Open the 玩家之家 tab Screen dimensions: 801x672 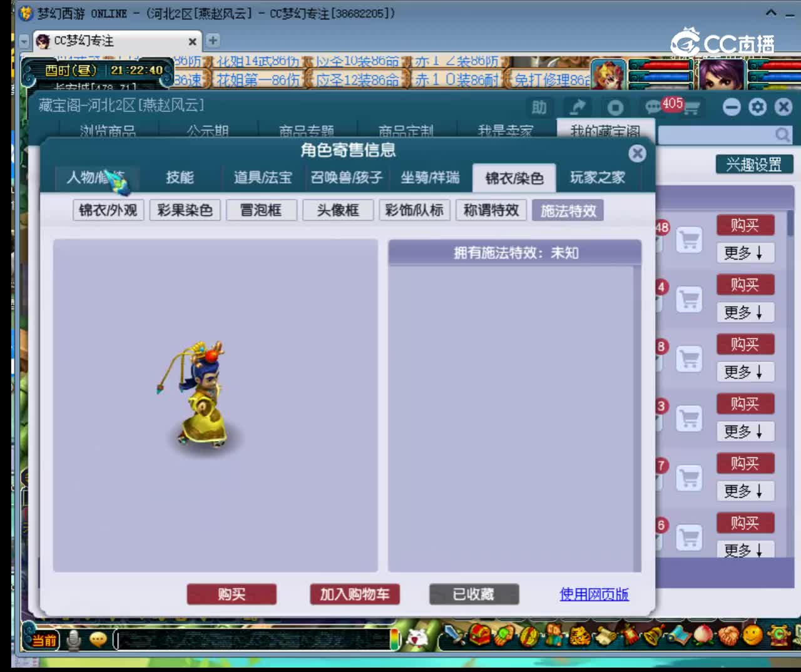[x=598, y=178]
